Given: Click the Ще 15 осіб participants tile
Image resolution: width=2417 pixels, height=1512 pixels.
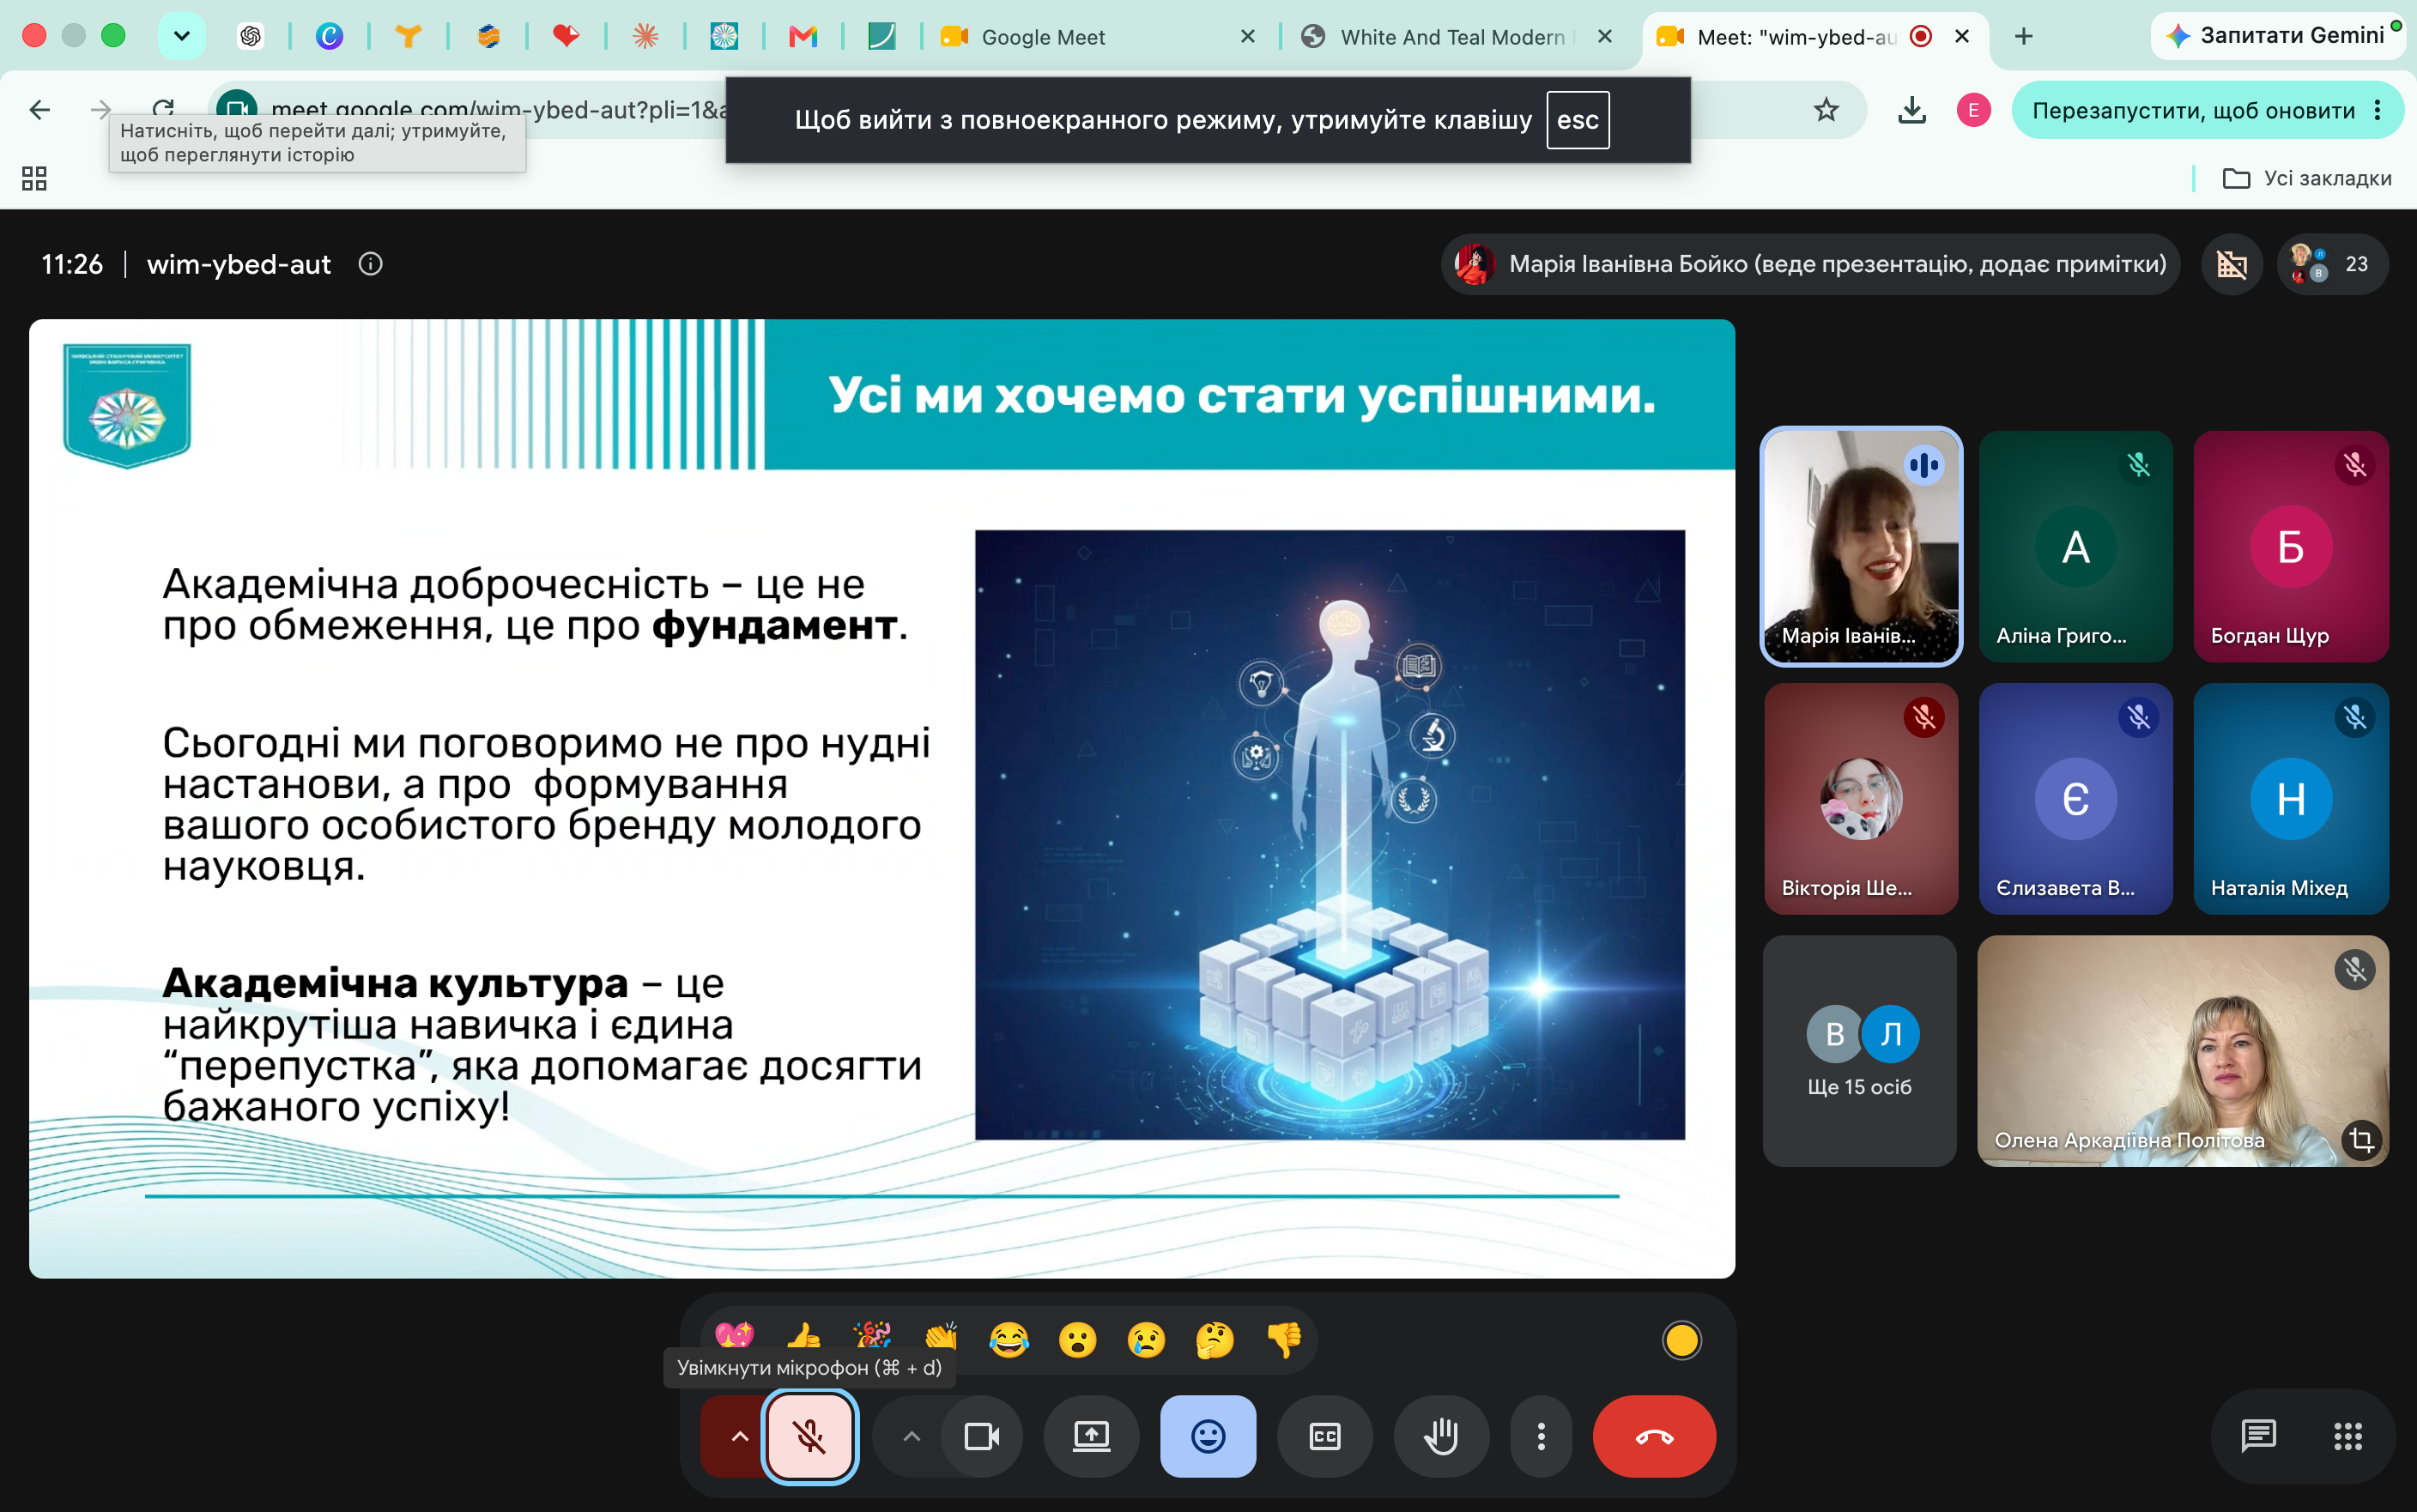Looking at the screenshot, I should point(1859,1051).
